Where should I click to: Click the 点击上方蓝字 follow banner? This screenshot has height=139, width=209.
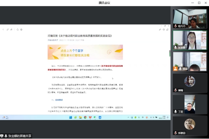click(x=85, y=52)
